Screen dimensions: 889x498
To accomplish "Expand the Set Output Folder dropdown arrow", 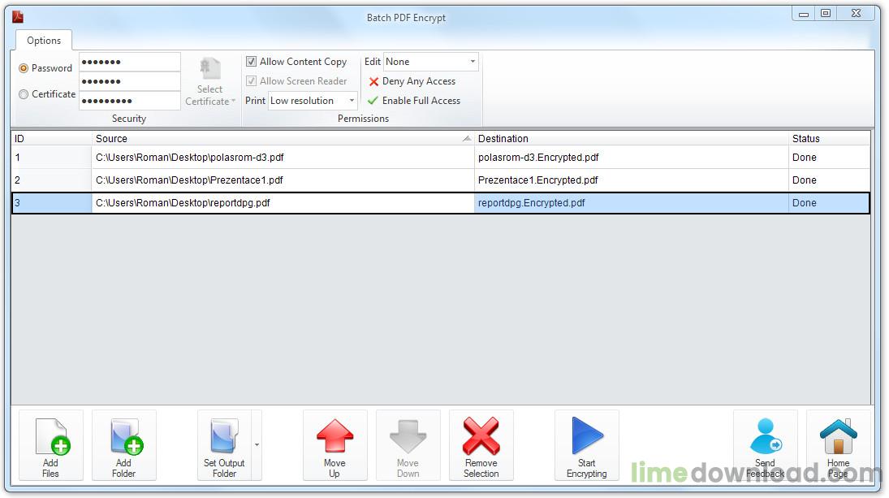I will tap(257, 444).
